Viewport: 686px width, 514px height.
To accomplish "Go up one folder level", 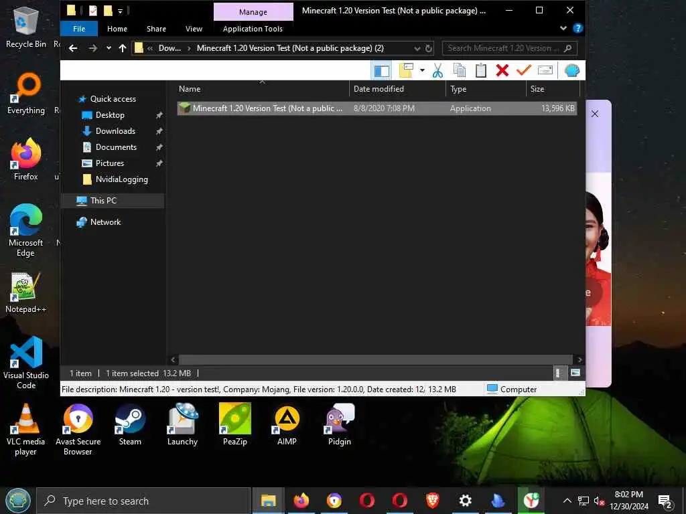I will point(123,48).
